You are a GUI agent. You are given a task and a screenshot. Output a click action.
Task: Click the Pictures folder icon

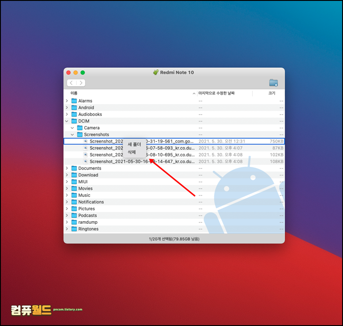(x=74, y=209)
